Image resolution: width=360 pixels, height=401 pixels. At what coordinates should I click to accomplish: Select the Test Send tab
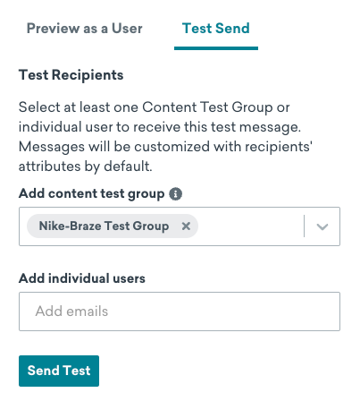point(216,29)
